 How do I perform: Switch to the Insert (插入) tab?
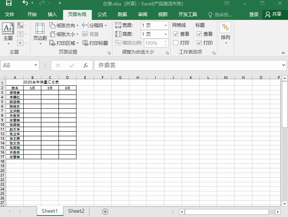(x=52, y=14)
